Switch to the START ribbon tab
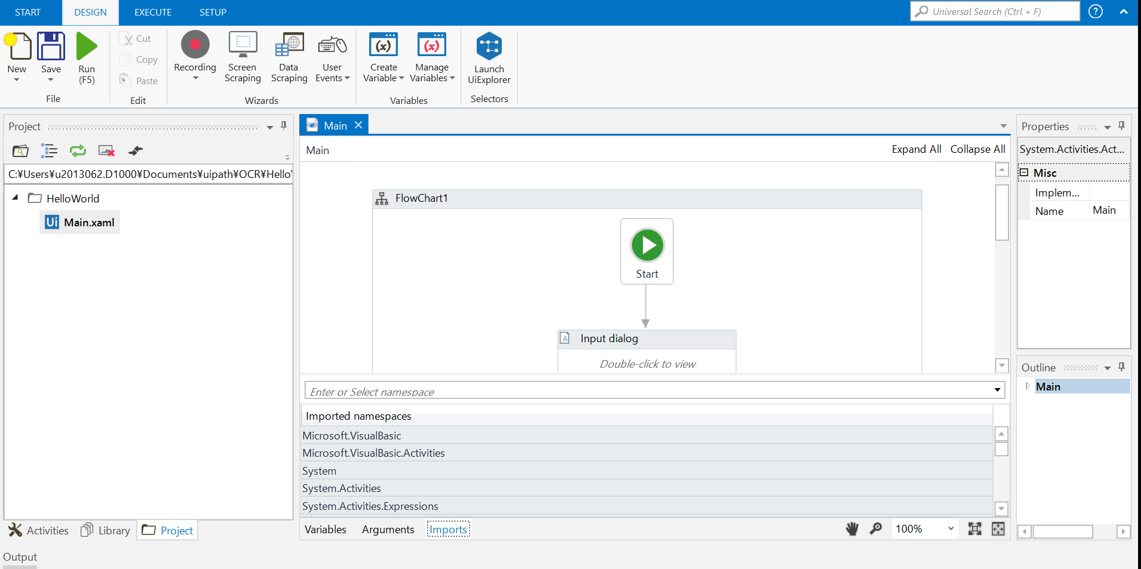 (28, 12)
